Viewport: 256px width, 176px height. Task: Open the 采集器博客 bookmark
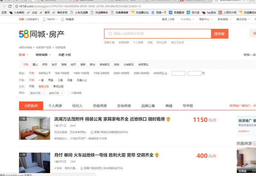tap(119, 12)
